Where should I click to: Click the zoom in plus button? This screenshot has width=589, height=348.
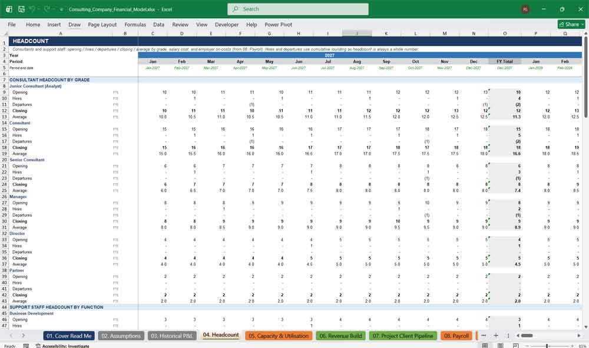pos(573,346)
